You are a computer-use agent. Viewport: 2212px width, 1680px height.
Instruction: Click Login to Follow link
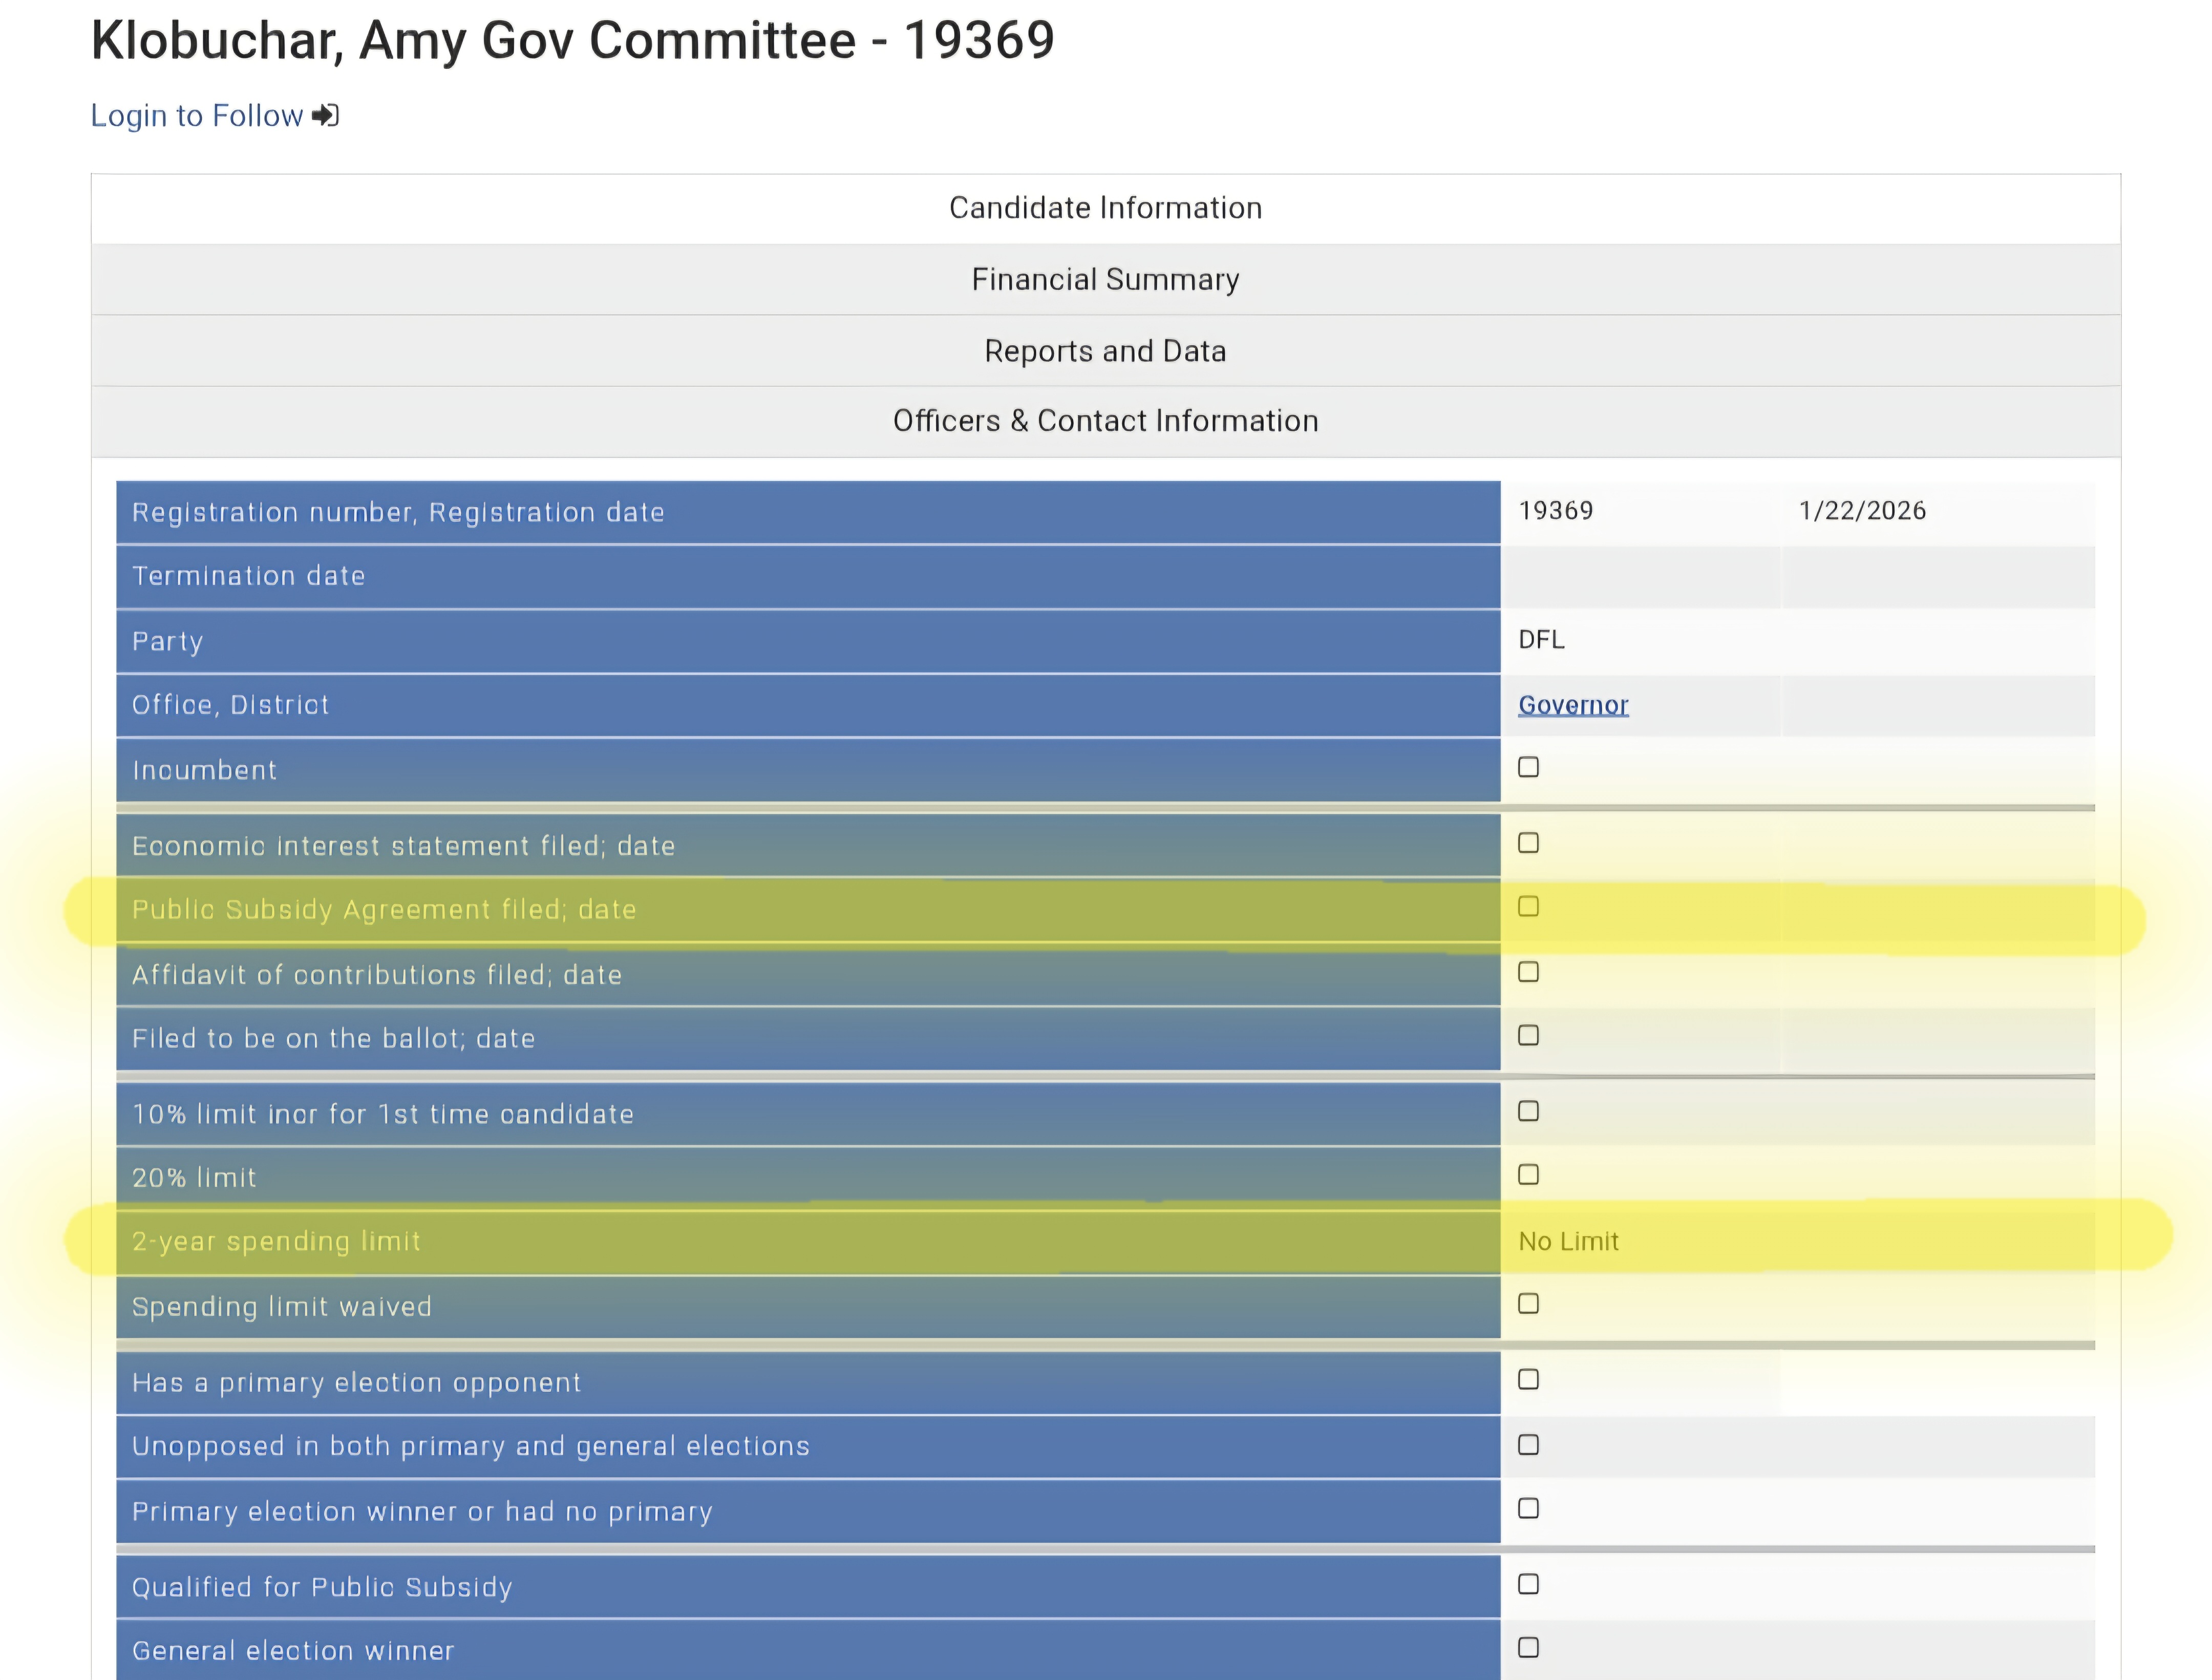196,116
